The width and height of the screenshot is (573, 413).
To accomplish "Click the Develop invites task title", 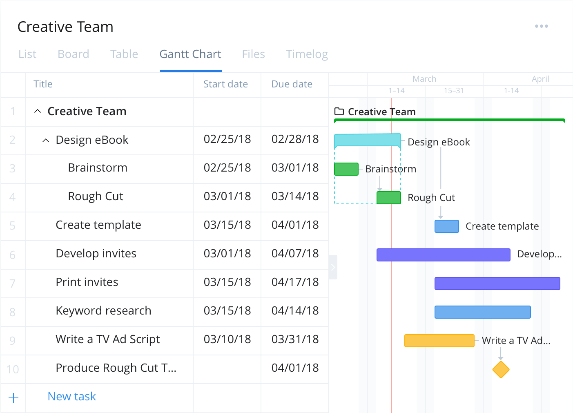I will pyautogui.click(x=96, y=254).
